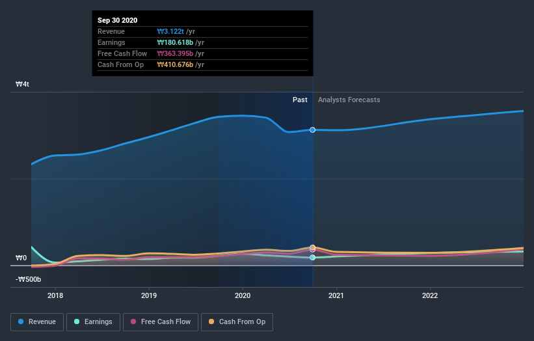Click the teal Earnings data point marker
The height and width of the screenshot is (341, 534).
313,258
